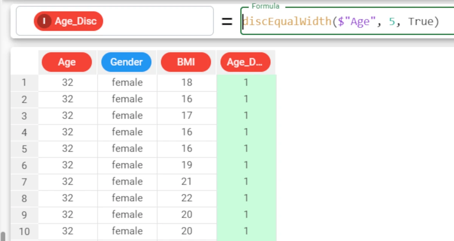Select row number 2
Screen dimensions: 454x241
tap(24, 99)
